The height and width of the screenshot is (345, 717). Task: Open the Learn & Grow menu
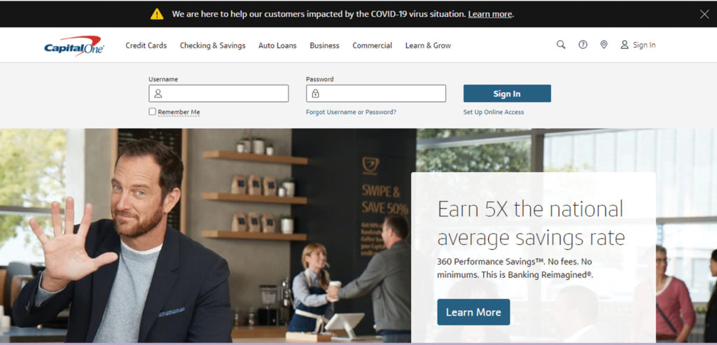428,45
